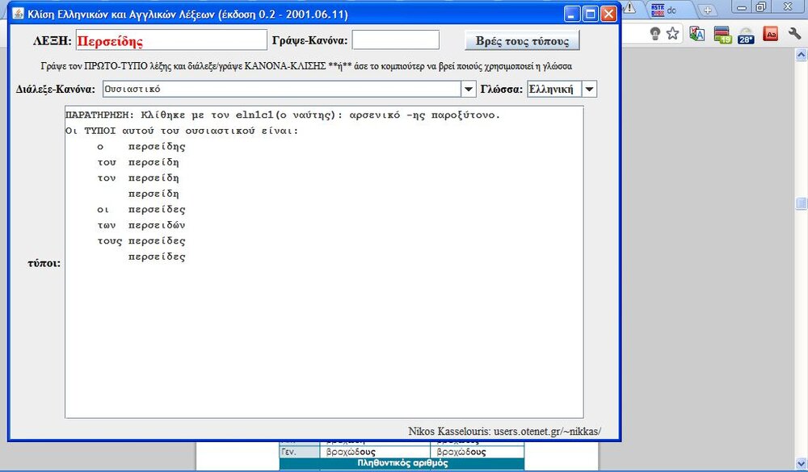Click the ΛΕΞΗ field containing Περσείδης

point(170,40)
